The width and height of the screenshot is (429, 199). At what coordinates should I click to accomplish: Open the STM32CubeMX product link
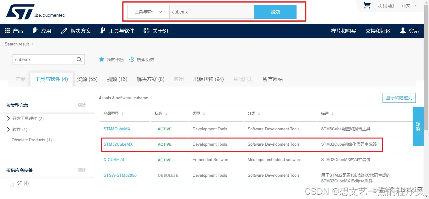(x=118, y=144)
